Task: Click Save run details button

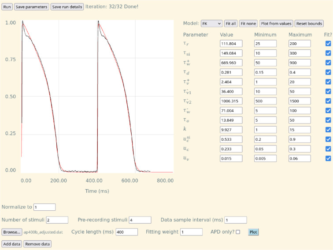Action: coord(67,7)
